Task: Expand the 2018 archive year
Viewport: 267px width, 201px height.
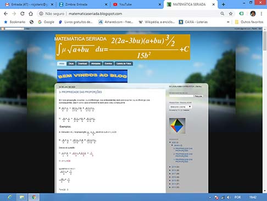Action: 170,170
